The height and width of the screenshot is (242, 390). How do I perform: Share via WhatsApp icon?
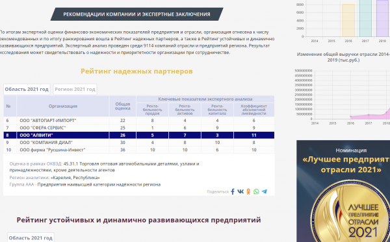coord(256,191)
